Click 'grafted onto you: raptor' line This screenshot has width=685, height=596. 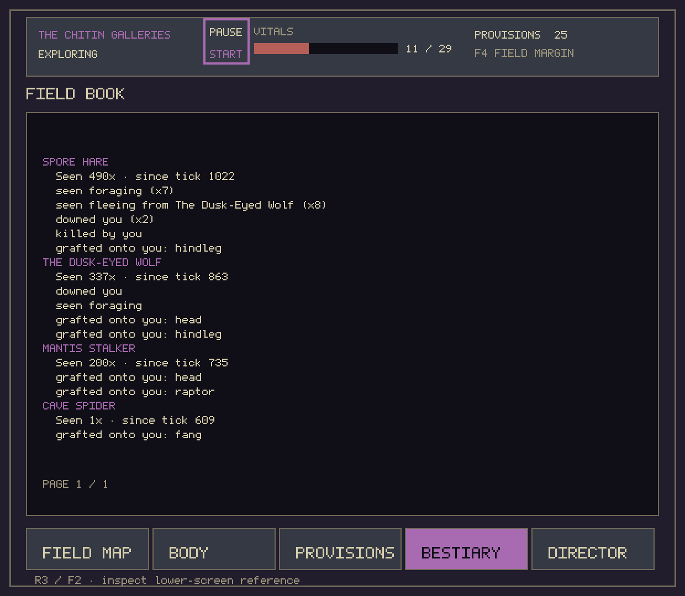pyautogui.click(x=135, y=391)
